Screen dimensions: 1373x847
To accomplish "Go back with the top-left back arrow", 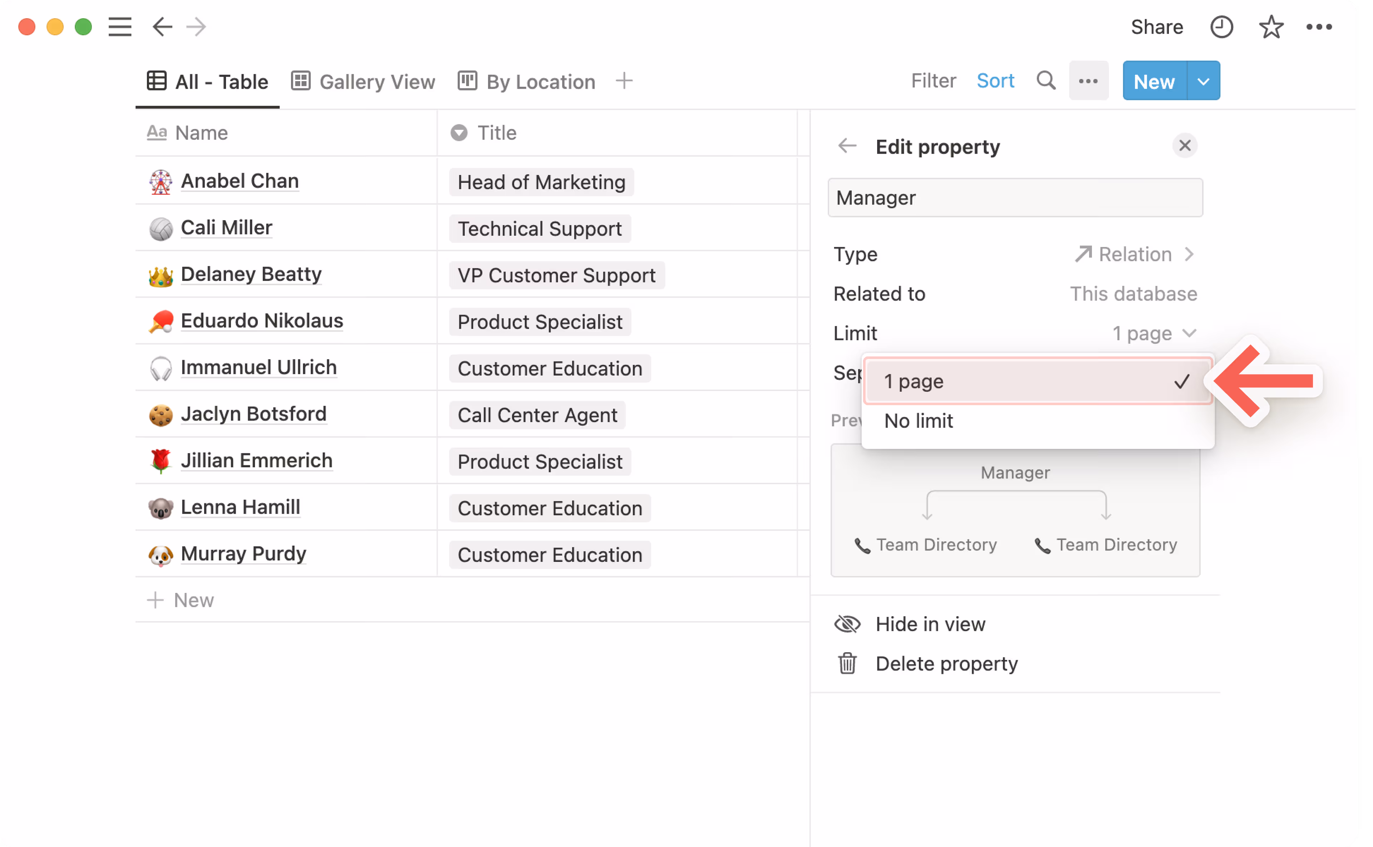I will [x=162, y=27].
